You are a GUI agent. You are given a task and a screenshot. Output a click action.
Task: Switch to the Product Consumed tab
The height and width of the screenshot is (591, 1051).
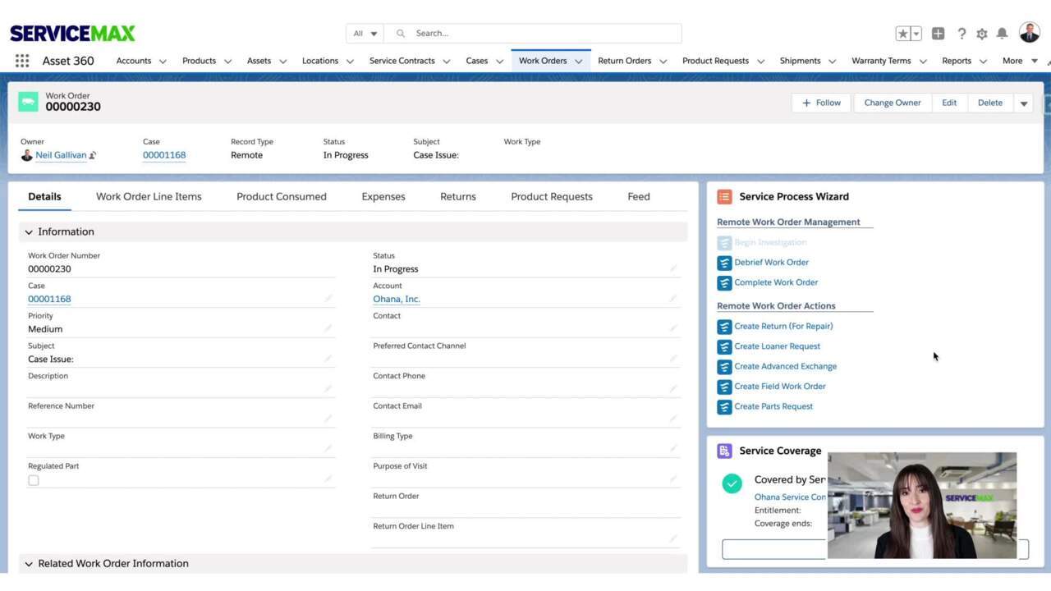click(x=282, y=197)
